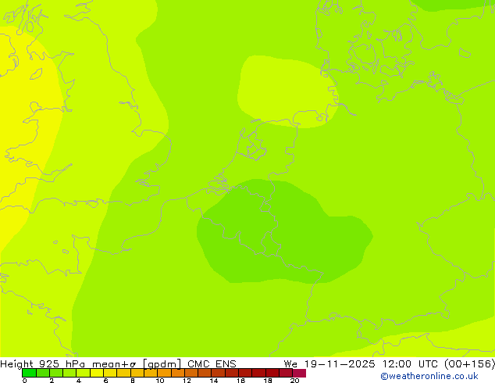Choose the amber swatch for range 7–8
Viewport: 495px width, 383px height.
[123, 373]
